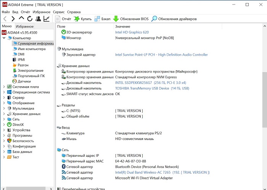Collapse the Компьютер tree node
Viewport: 267px width, 190px height.
(x=4, y=38)
